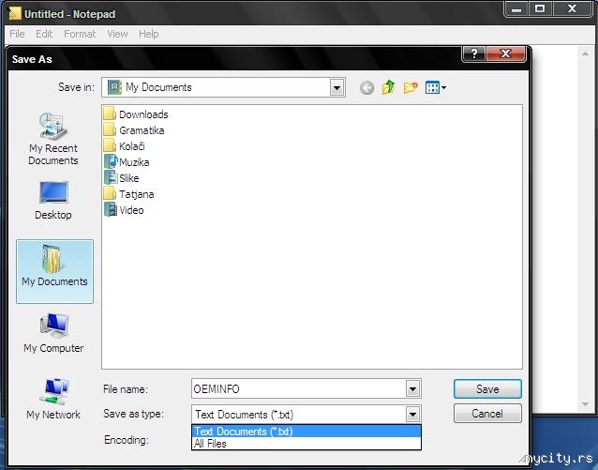Open Notepad Format menu

(80, 34)
